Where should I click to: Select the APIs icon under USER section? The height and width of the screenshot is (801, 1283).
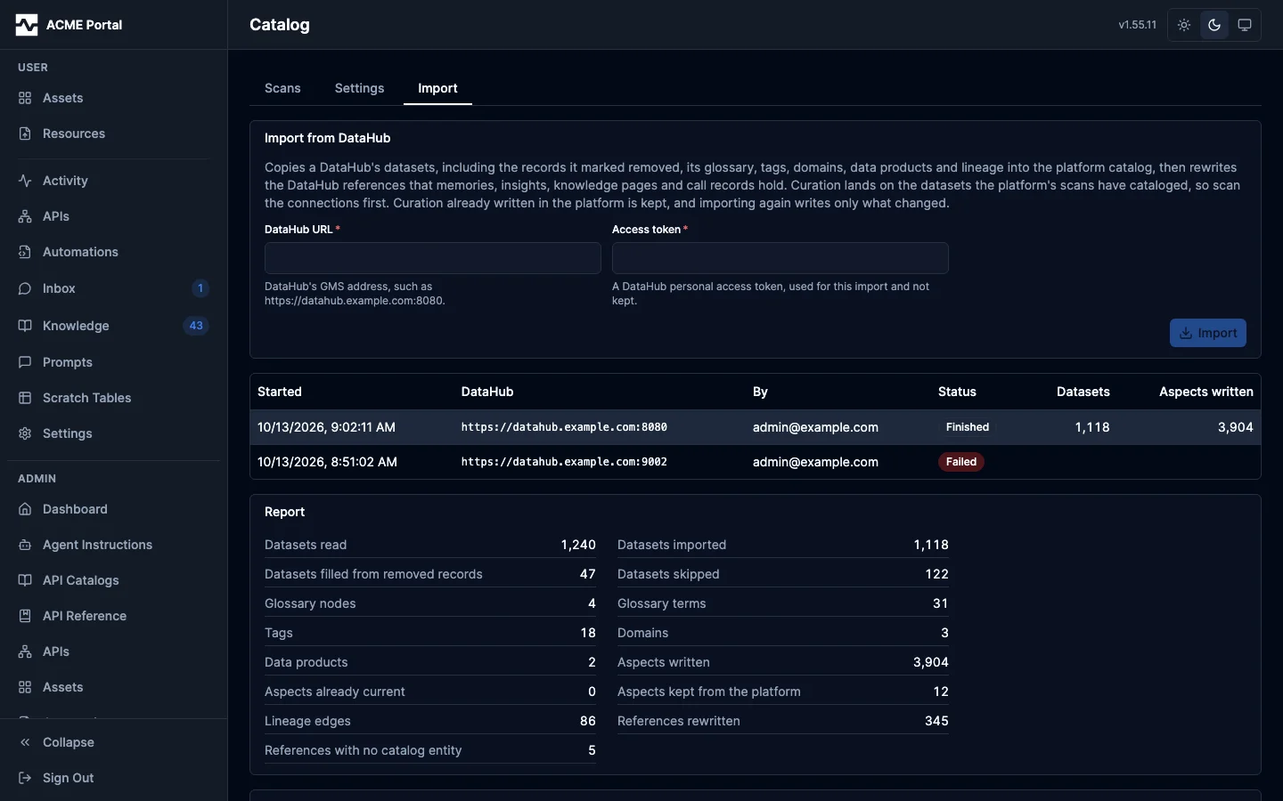pos(25,216)
